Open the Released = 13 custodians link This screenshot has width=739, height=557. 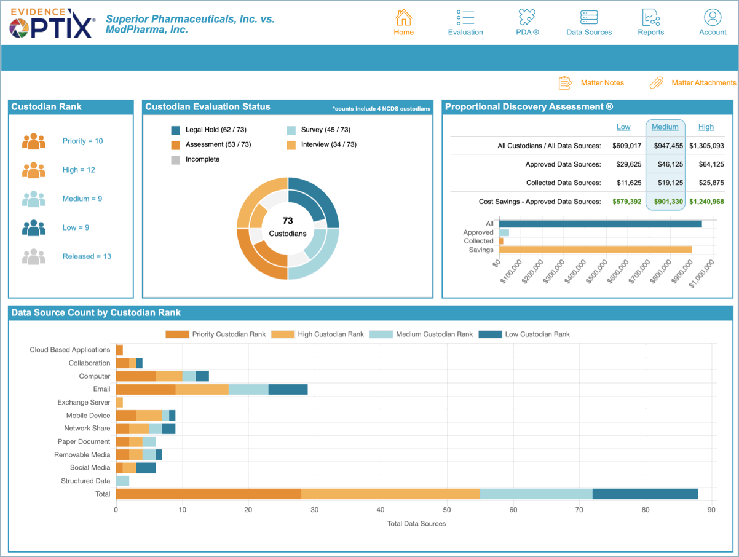[87, 256]
